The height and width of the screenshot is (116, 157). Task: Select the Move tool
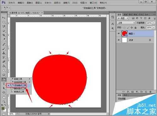[x=4, y=18]
